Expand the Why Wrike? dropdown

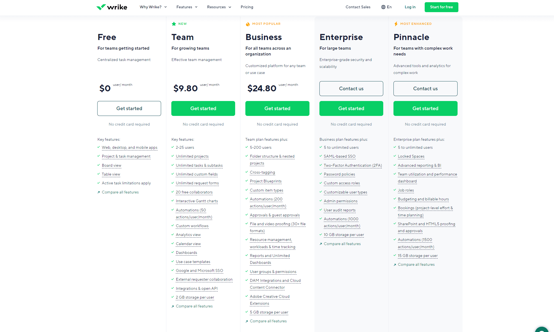153,7
